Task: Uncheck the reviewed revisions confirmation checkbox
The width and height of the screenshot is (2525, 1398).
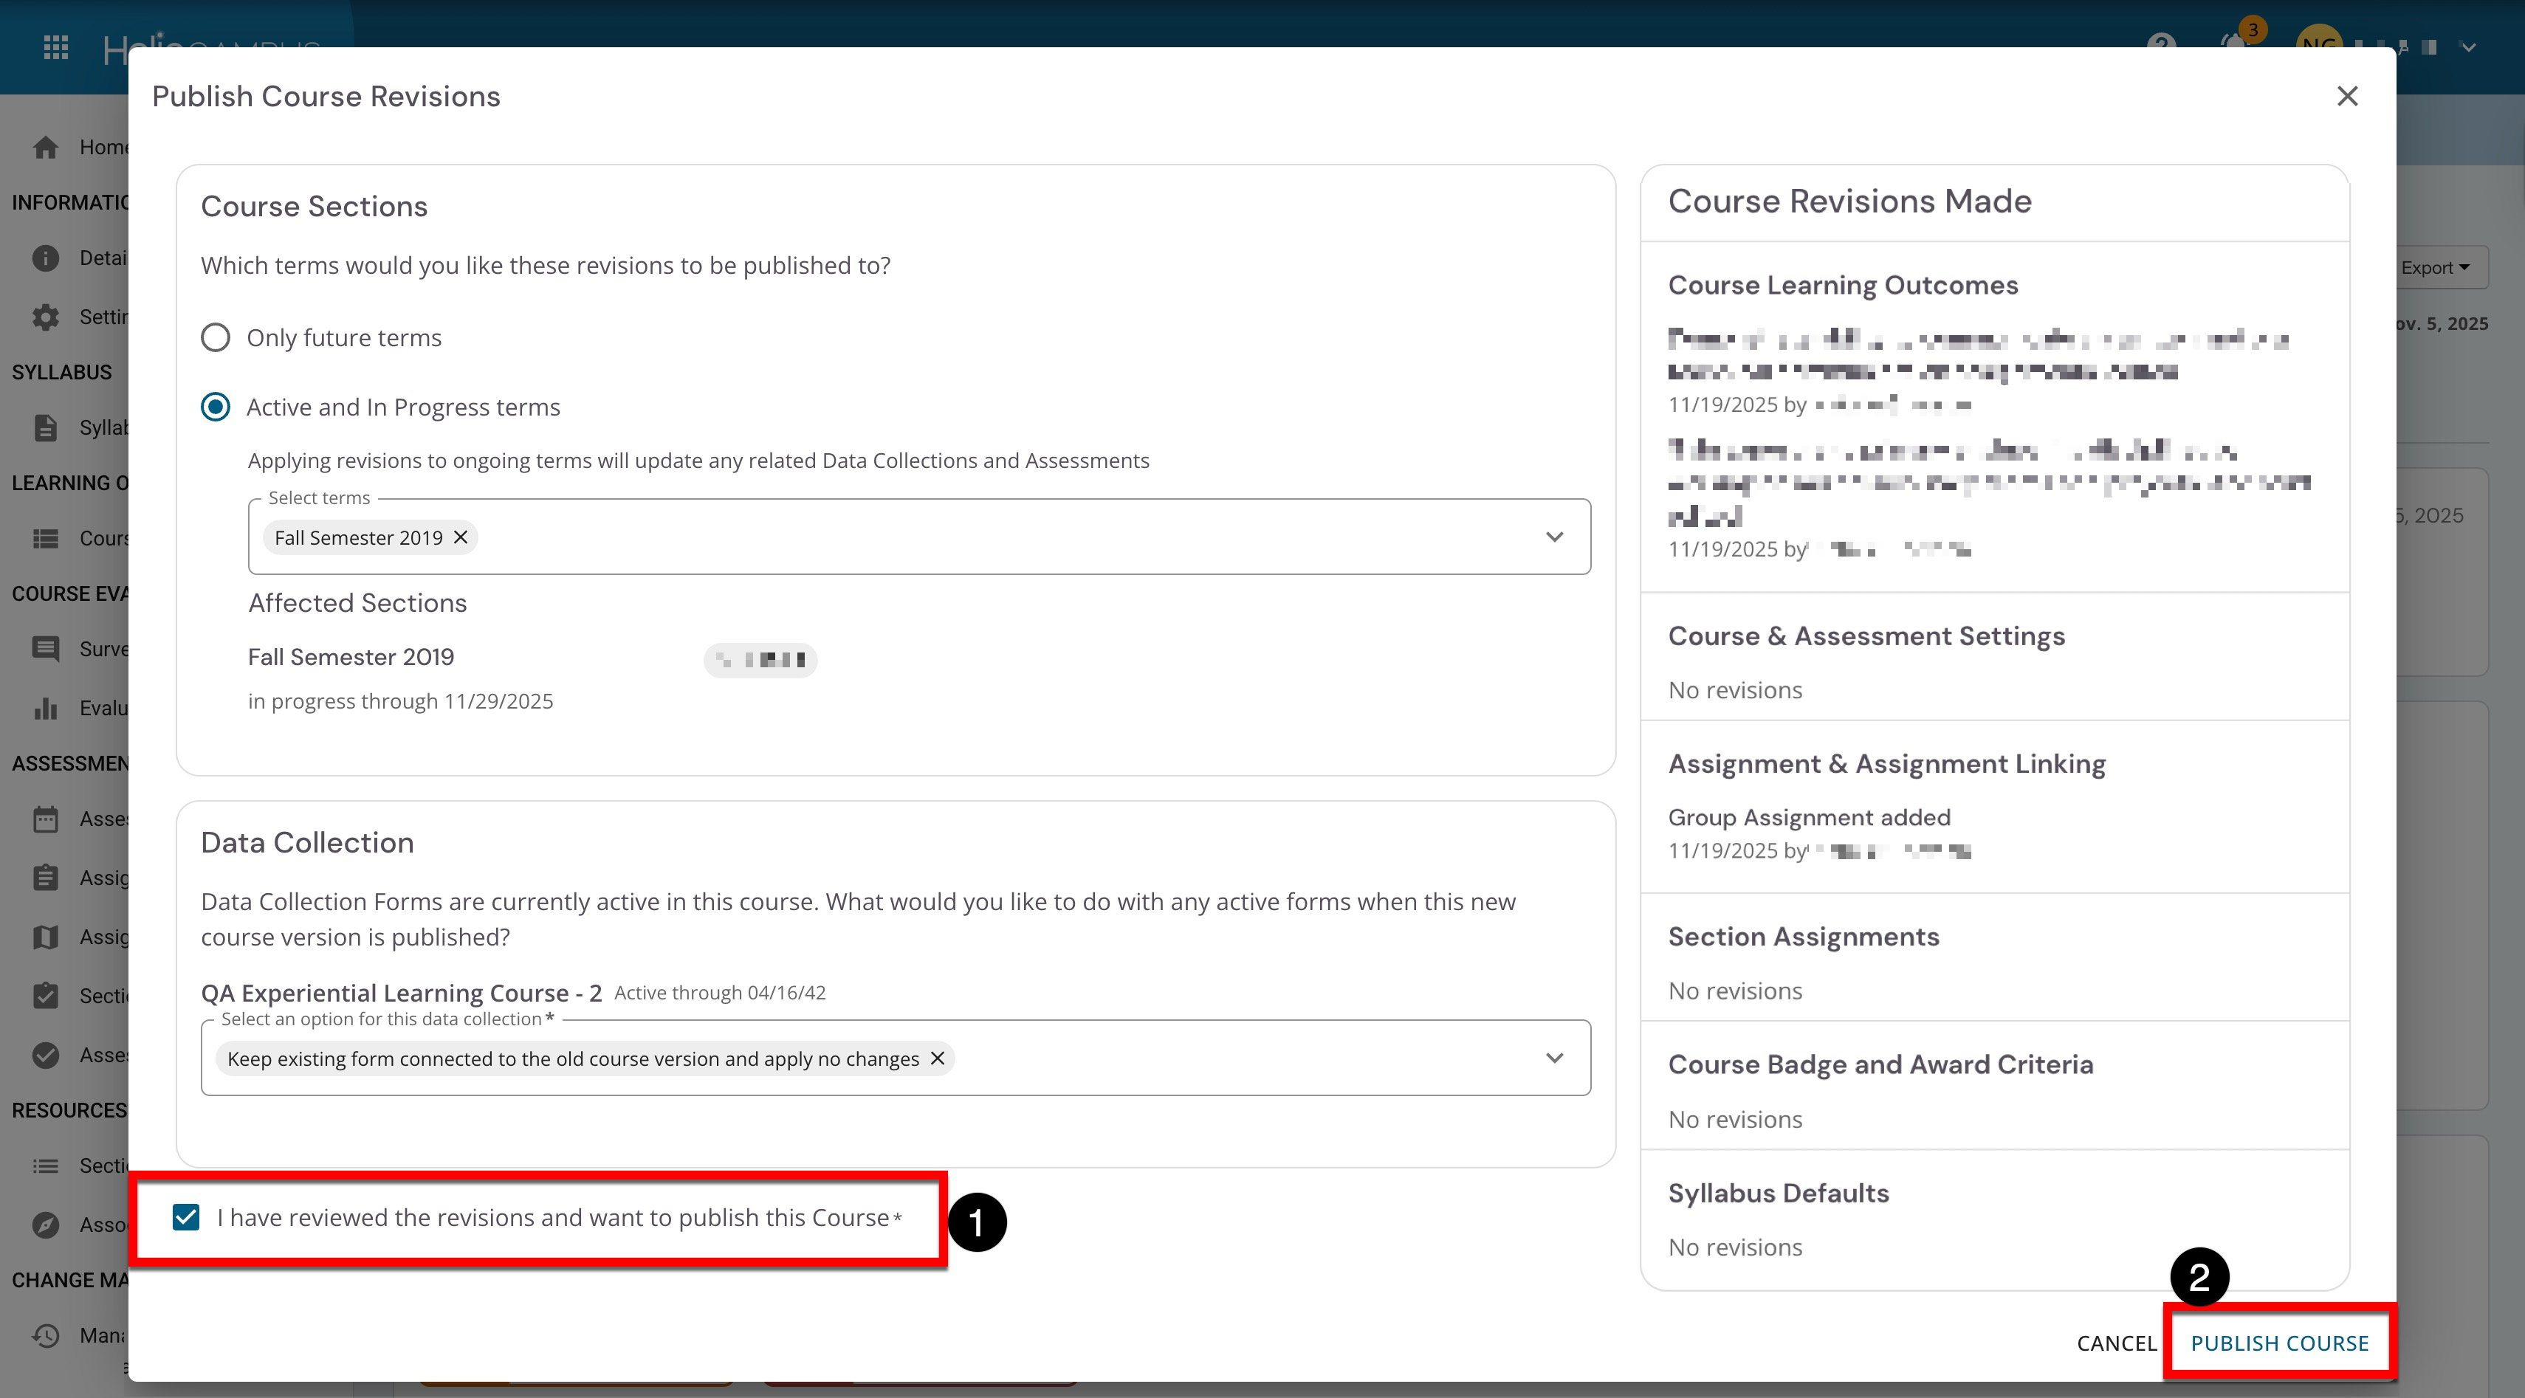Action: coord(186,1216)
